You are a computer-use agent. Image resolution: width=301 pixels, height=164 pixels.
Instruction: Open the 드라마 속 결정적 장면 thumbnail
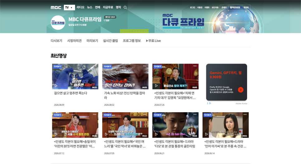point(125,125)
